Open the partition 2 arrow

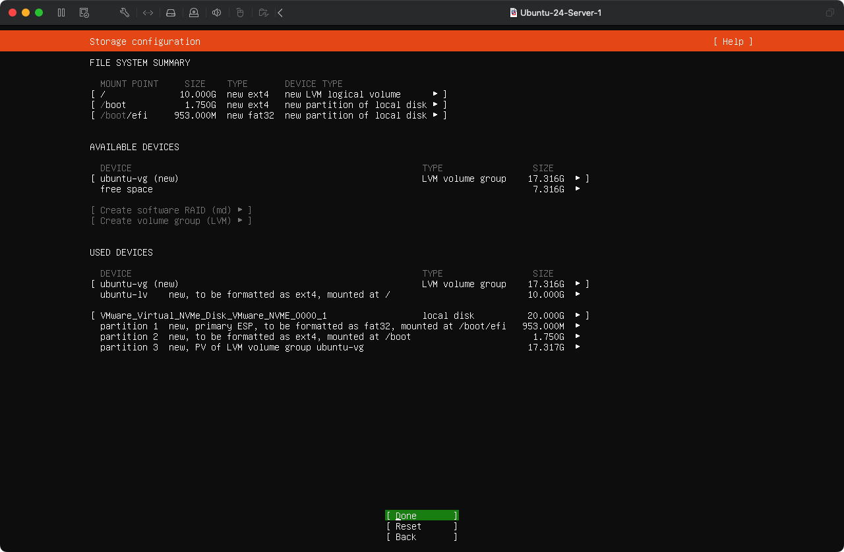click(578, 337)
